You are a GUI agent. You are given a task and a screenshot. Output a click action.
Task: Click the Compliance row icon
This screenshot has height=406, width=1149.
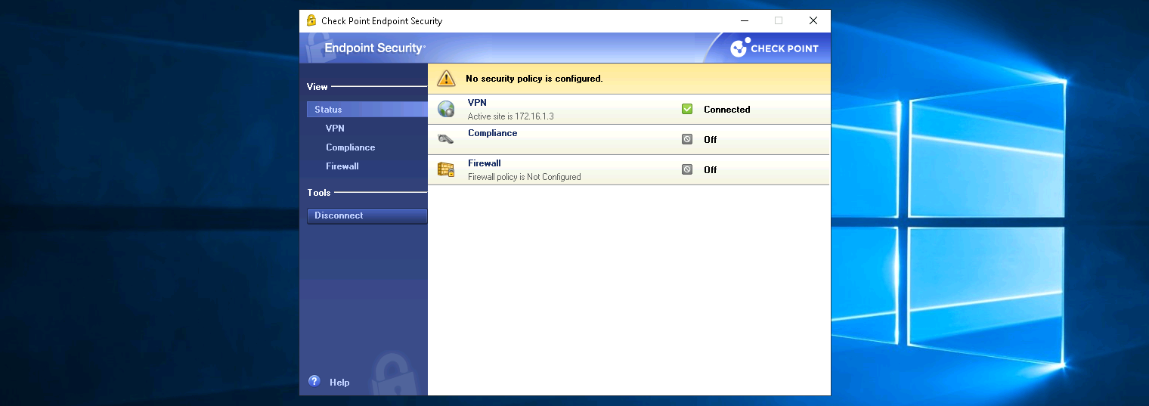[x=446, y=139]
